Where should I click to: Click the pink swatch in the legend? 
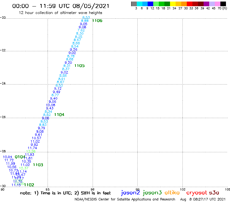pyautogui.click(x=217, y=4)
